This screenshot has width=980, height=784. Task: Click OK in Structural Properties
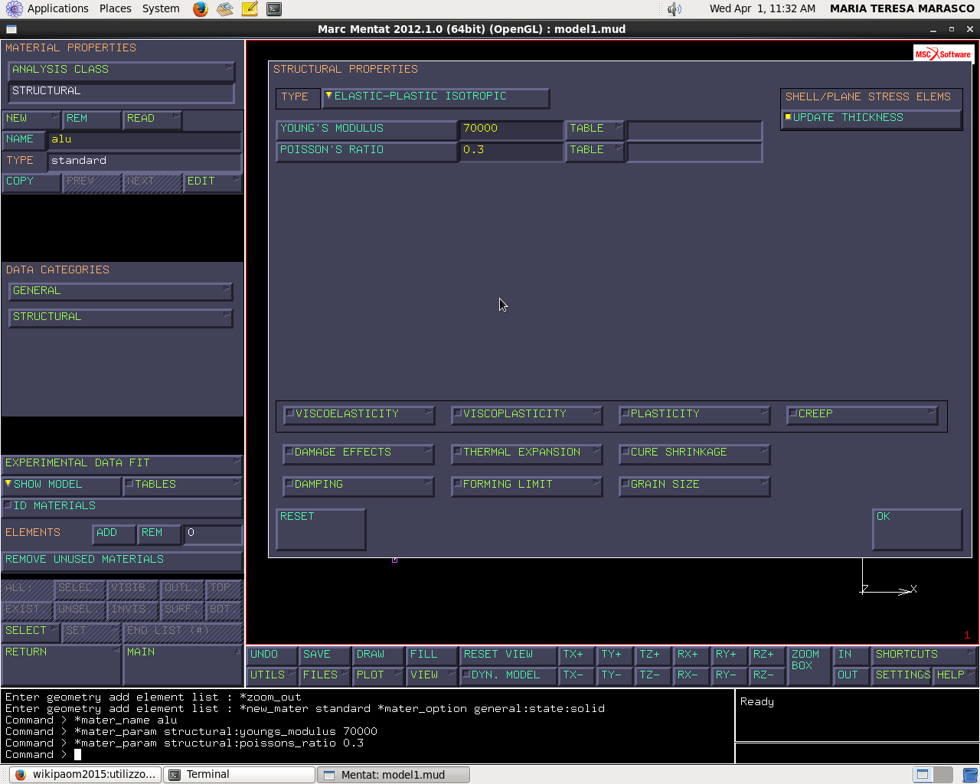[x=916, y=530]
